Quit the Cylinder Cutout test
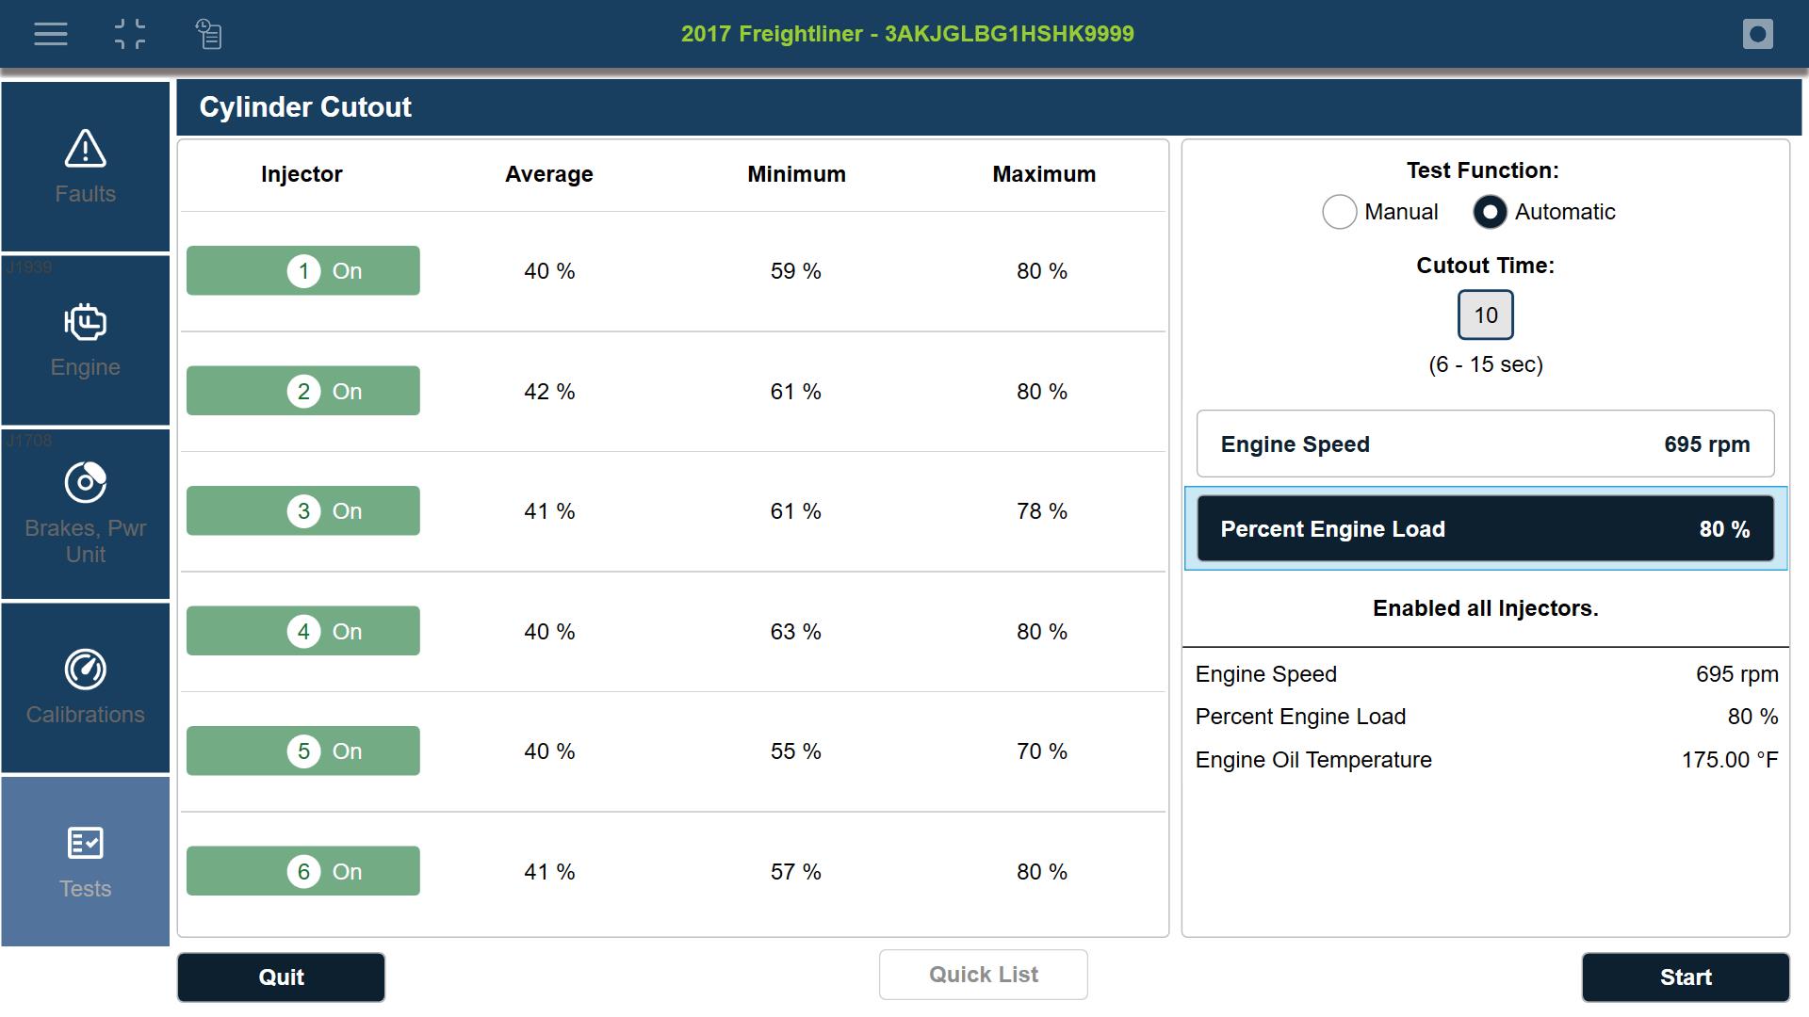The width and height of the screenshot is (1809, 1017). tap(281, 977)
